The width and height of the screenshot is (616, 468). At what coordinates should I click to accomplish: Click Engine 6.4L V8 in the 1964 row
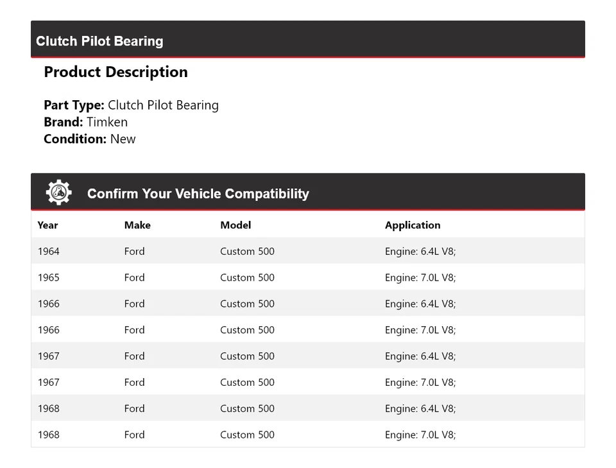coord(420,252)
